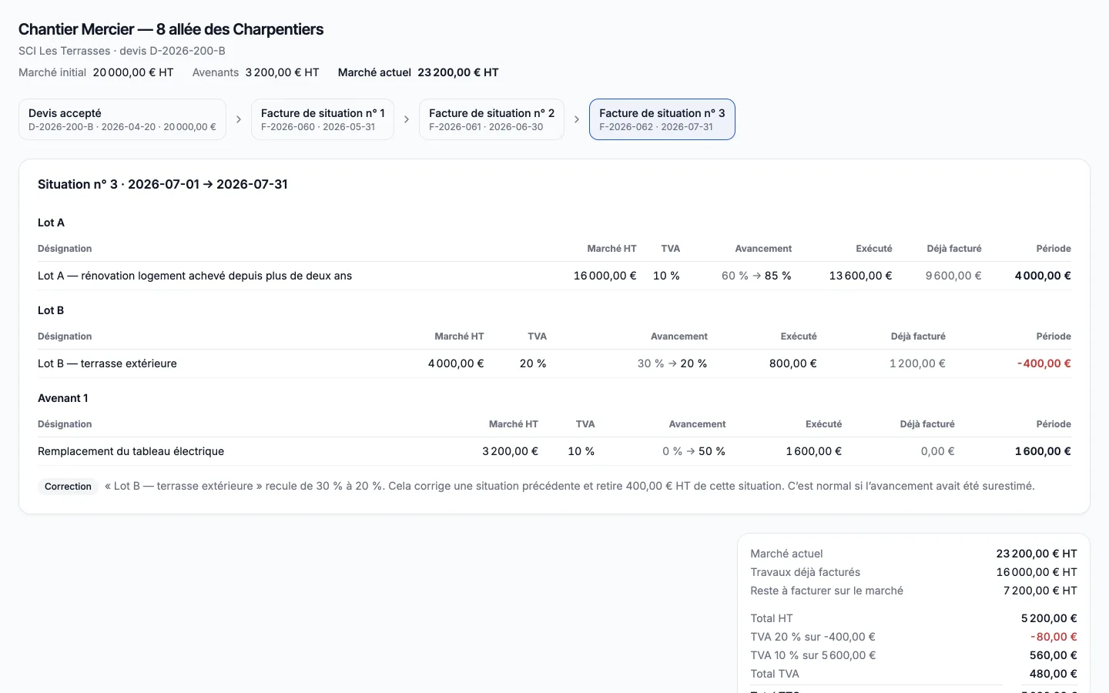
Task: Click Marché initial value 20 000,00 € HT
Action: [x=133, y=72]
